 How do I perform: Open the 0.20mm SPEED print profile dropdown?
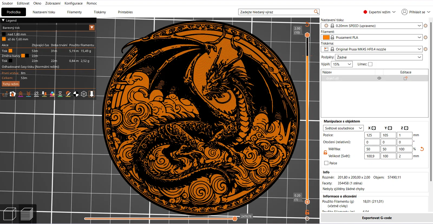coord(371,26)
